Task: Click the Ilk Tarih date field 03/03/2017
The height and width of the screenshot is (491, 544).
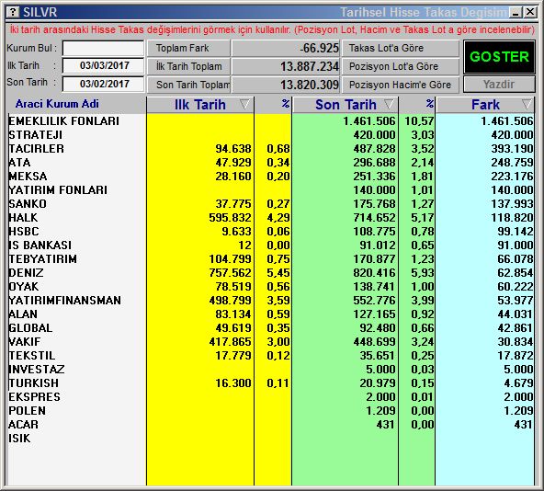Action: (103, 65)
